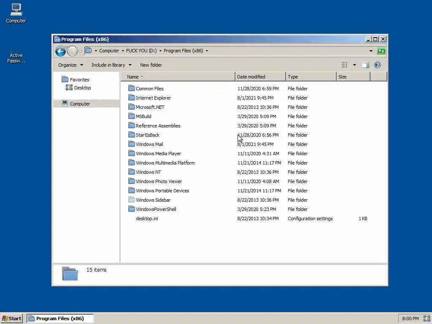This screenshot has width=432, height=324.
Task: Click the large folder icon in details pane
Action: pyautogui.click(x=70, y=273)
